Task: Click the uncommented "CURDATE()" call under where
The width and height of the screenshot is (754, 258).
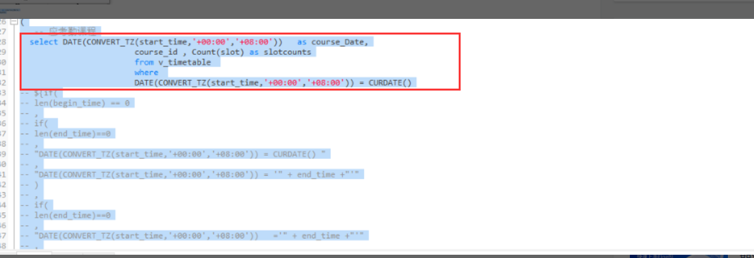Action: point(390,83)
